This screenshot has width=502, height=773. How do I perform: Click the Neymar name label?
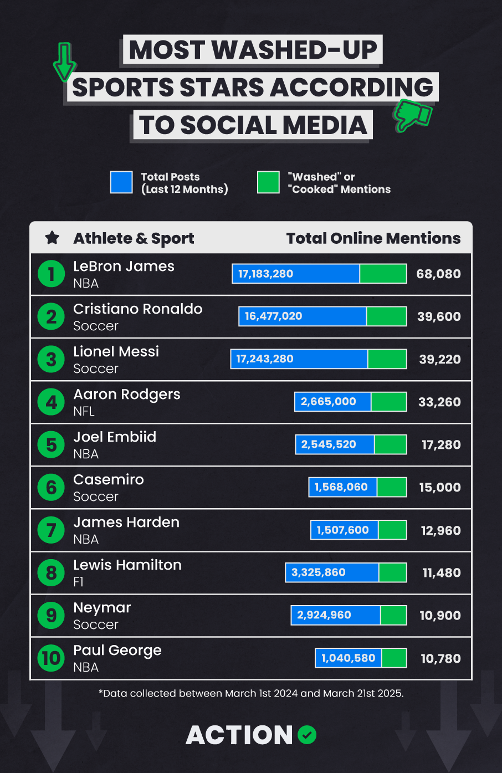(102, 608)
